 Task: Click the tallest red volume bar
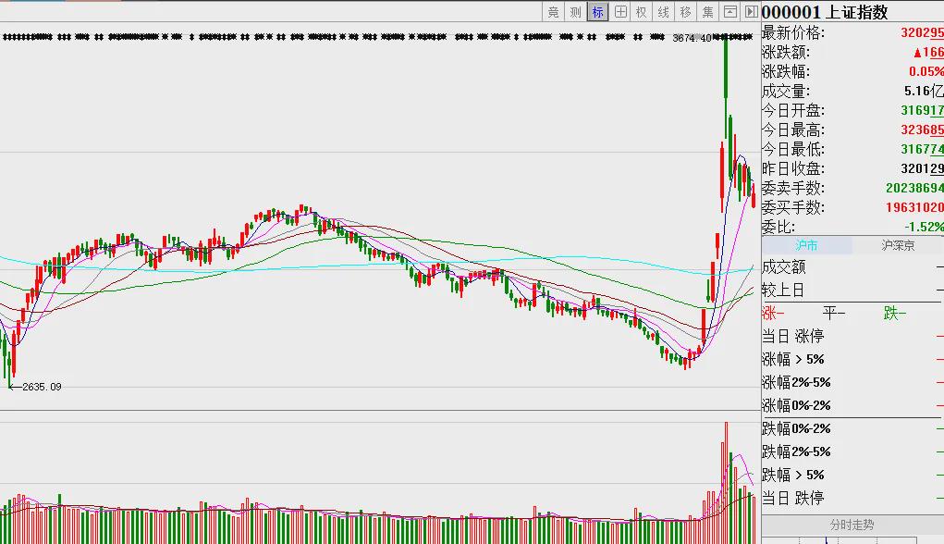[x=726, y=483]
